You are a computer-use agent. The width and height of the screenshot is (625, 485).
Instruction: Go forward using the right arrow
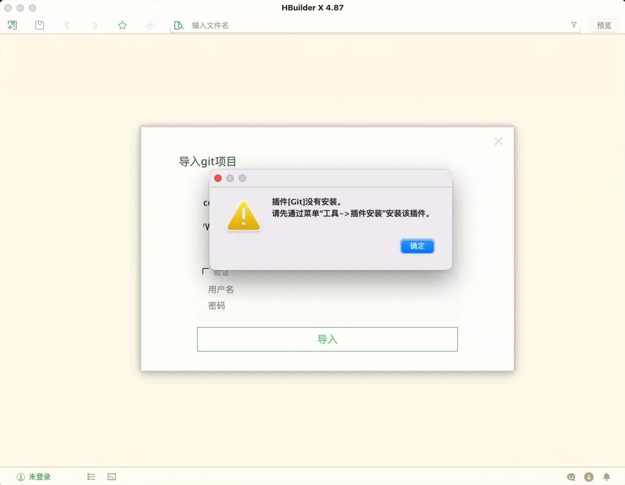point(94,25)
